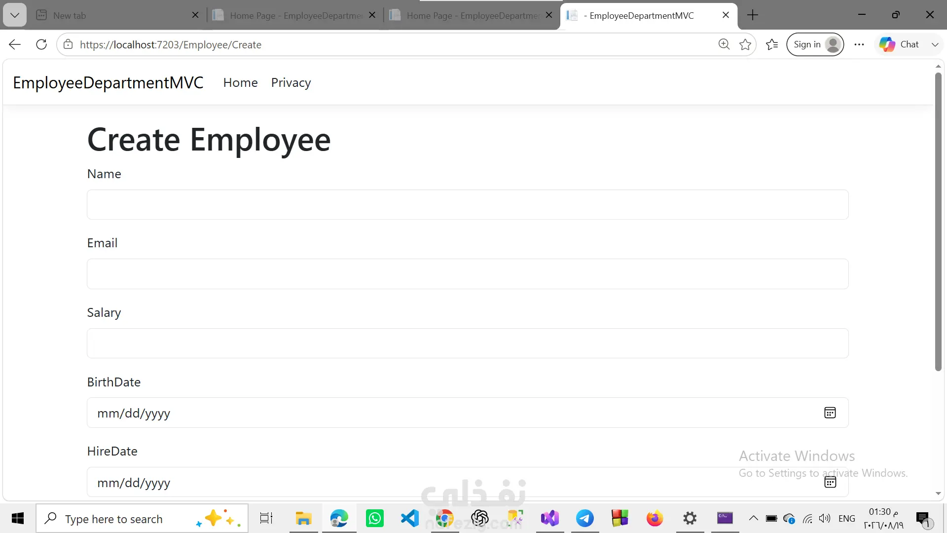Open the console window taskbar icon
947x533 pixels.
coord(725,518)
